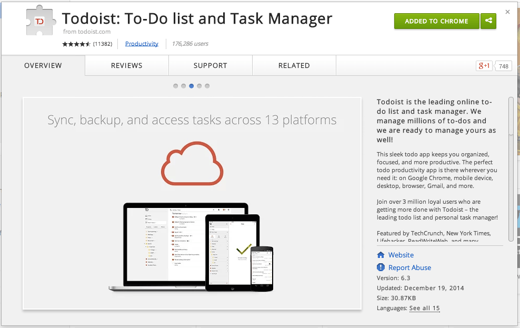Click the cloud sync screenshot slide
Screen dimensions: 520x328
point(192,203)
